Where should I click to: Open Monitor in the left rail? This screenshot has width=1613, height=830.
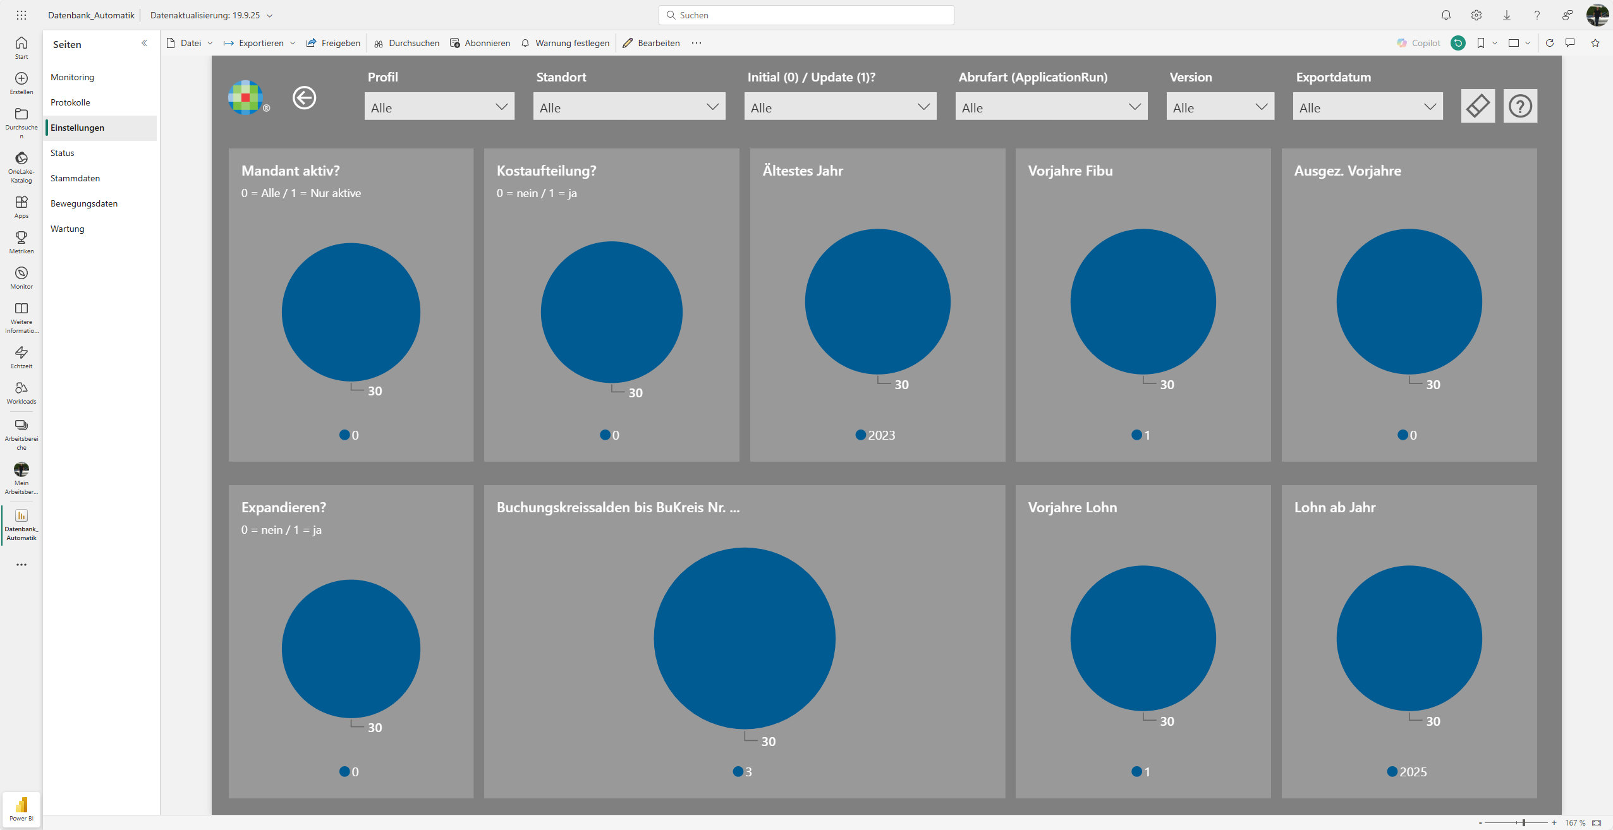(21, 277)
